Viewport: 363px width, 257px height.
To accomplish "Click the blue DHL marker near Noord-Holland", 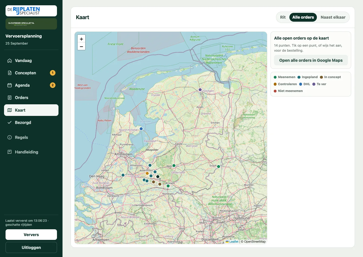I will pyautogui.click(x=141, y=129).
